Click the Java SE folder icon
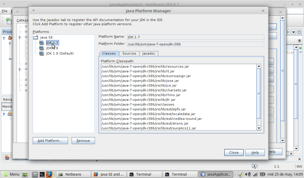Screen dimensions: 304x178 pyautogui.click(x=36, y=37)
